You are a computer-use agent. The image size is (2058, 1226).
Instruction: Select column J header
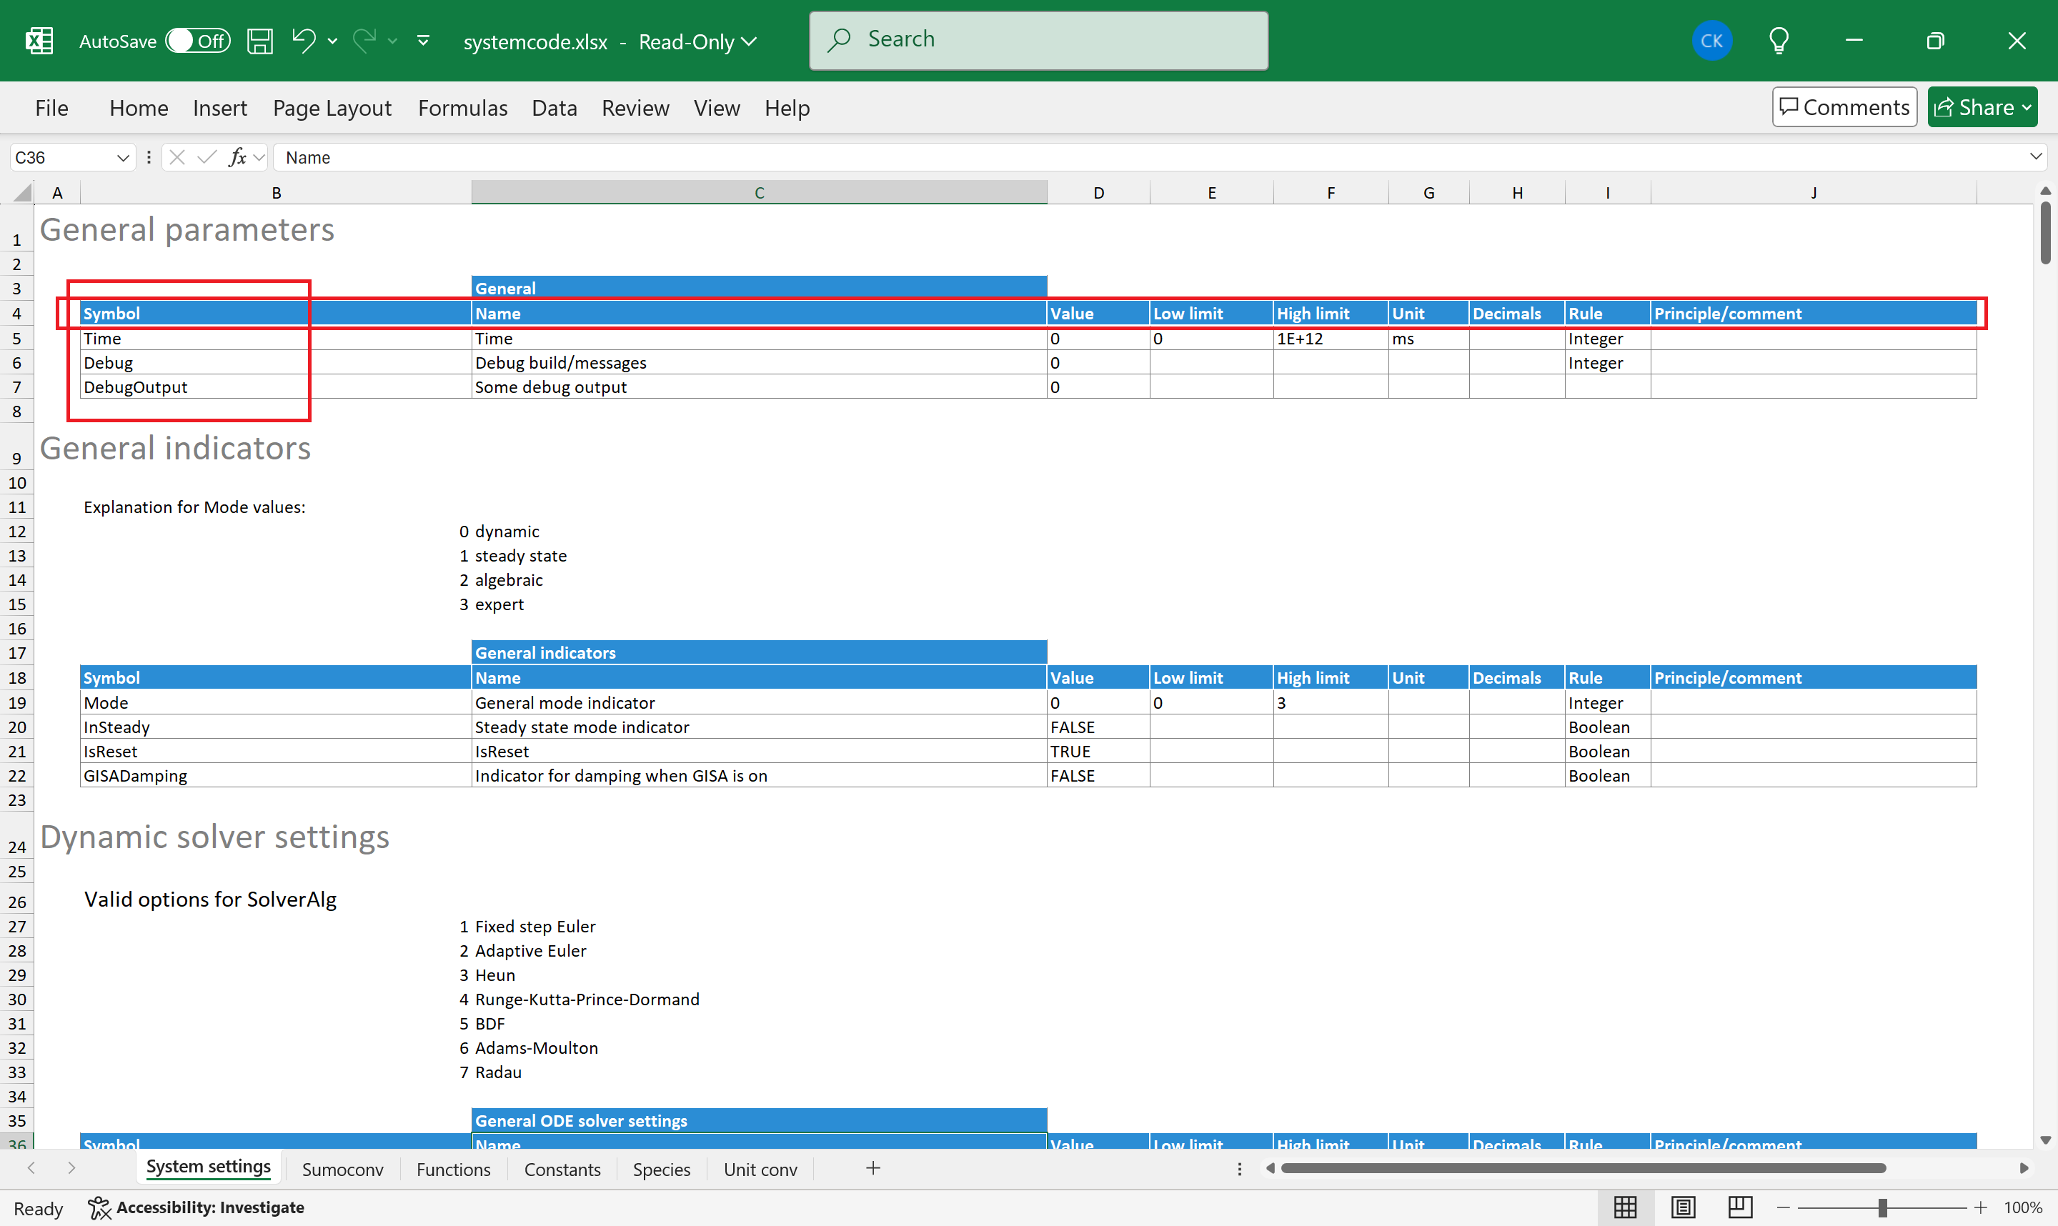1813,192
